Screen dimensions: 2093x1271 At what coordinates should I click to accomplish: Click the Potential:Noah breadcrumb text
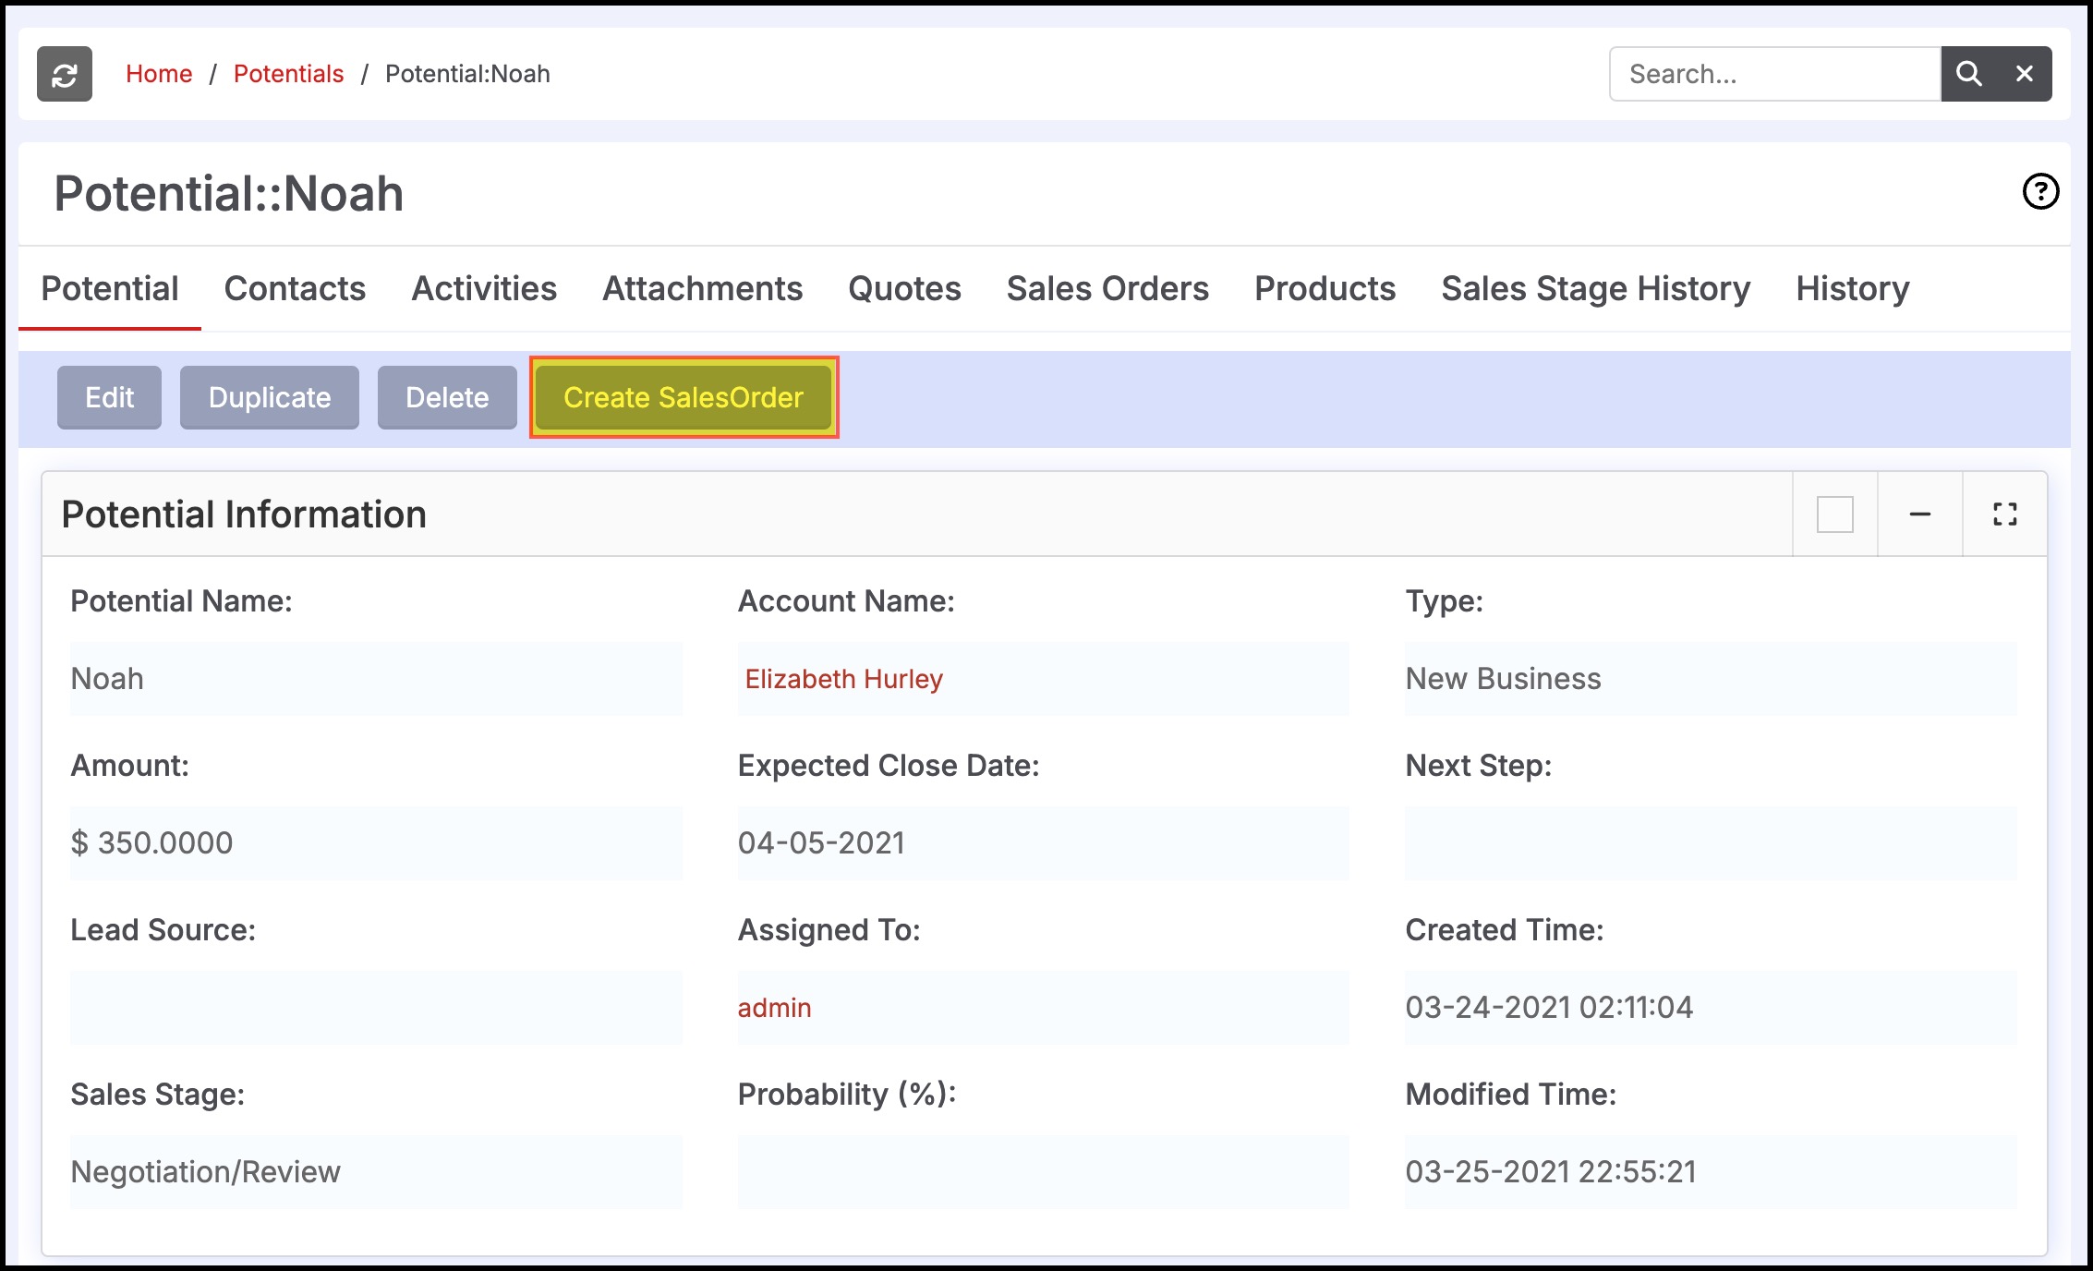467,74
